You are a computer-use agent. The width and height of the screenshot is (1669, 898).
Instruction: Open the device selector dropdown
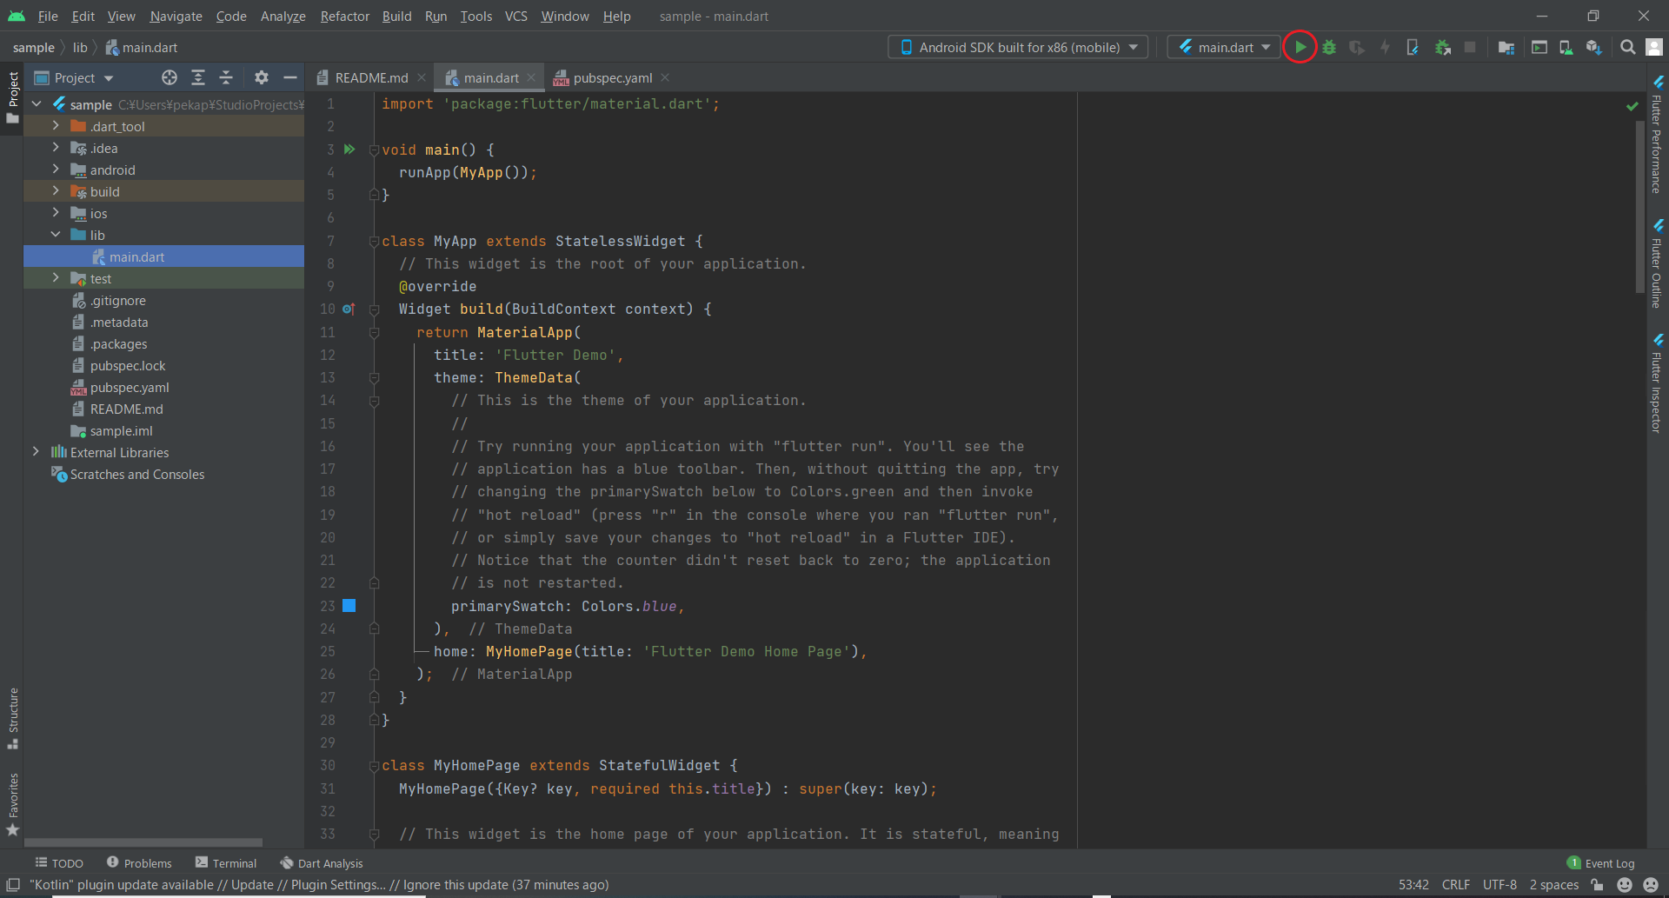(1018, 47)
